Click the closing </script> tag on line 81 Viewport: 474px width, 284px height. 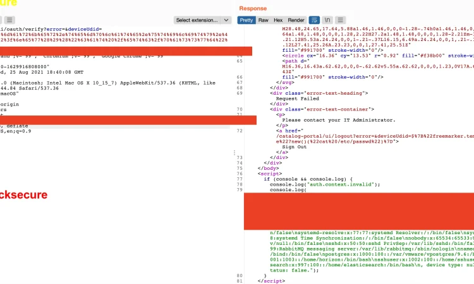tap(272, 281)
